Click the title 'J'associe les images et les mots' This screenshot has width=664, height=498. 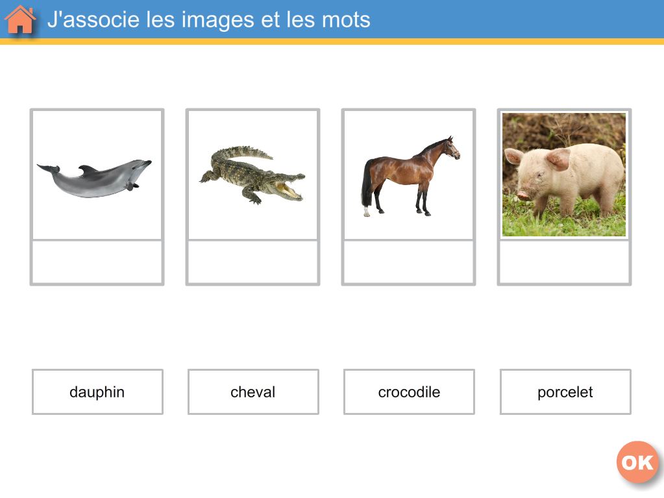208,19
